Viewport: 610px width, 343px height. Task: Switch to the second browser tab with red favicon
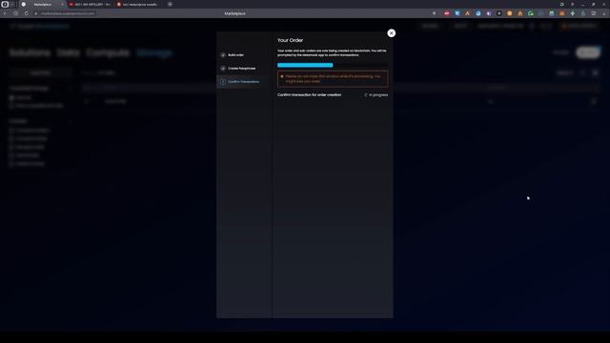click(91, 4)
